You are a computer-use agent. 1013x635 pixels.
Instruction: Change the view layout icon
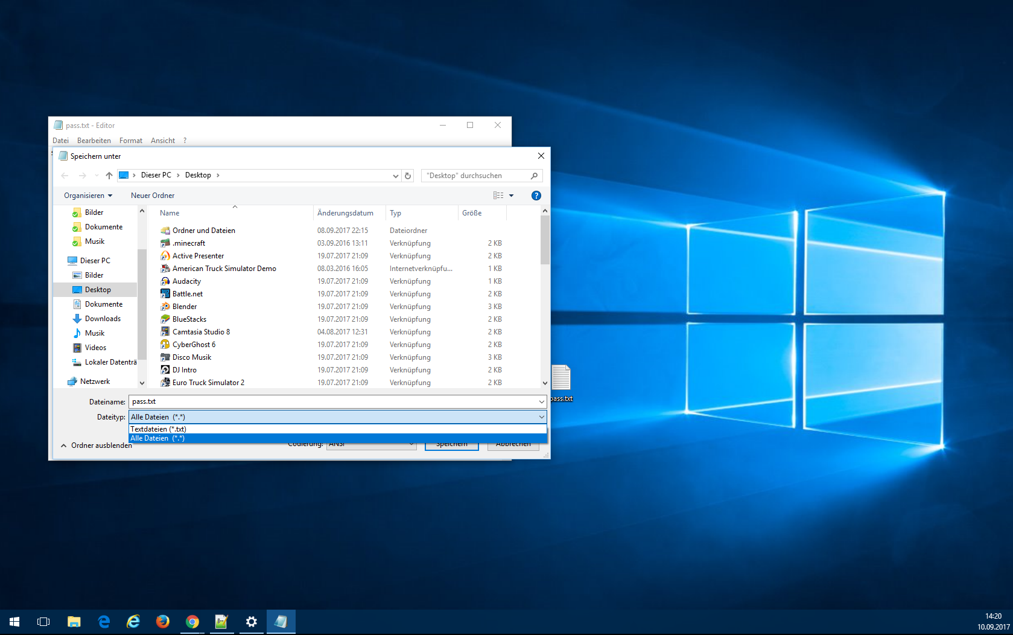498,196
